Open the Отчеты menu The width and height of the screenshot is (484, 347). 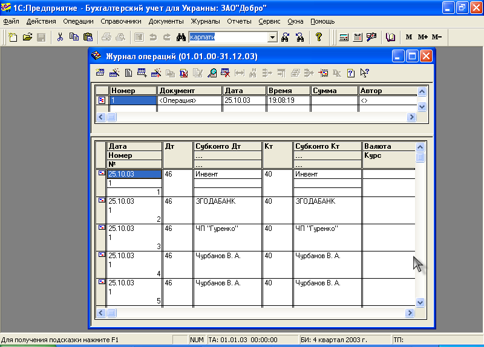pyautogui.click(x=239, y=21)
